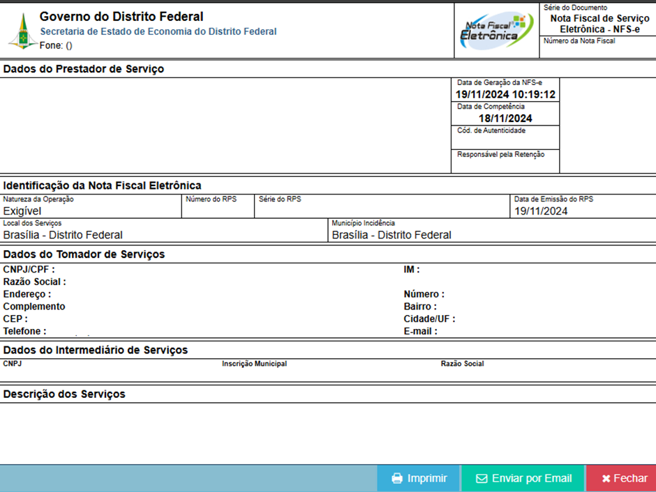
Task: Click the Dados do Tomador de Serviços heading
Action: point(84,254)
